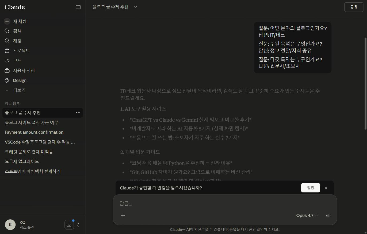Click the chat title 블로그 글 주제 추천 in header
The image size is (367, 234).
[110, 7]
